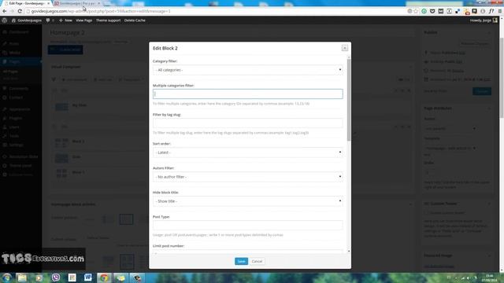
Task: Open the Hide block title dropdown
Action: coord(248,201)
